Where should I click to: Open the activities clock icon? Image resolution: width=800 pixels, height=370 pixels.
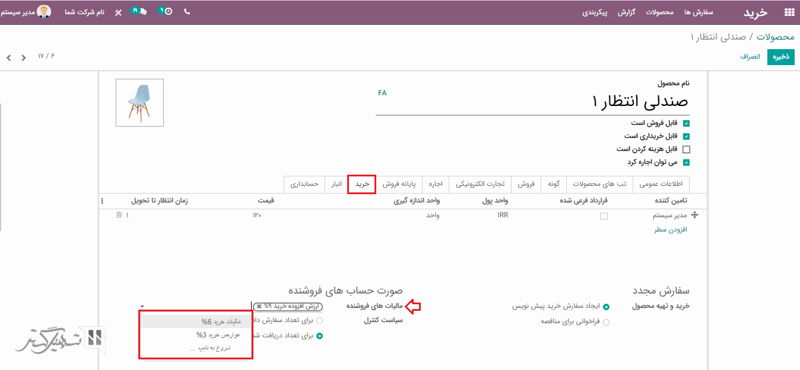pyautogui.click(x=167, y=11)
